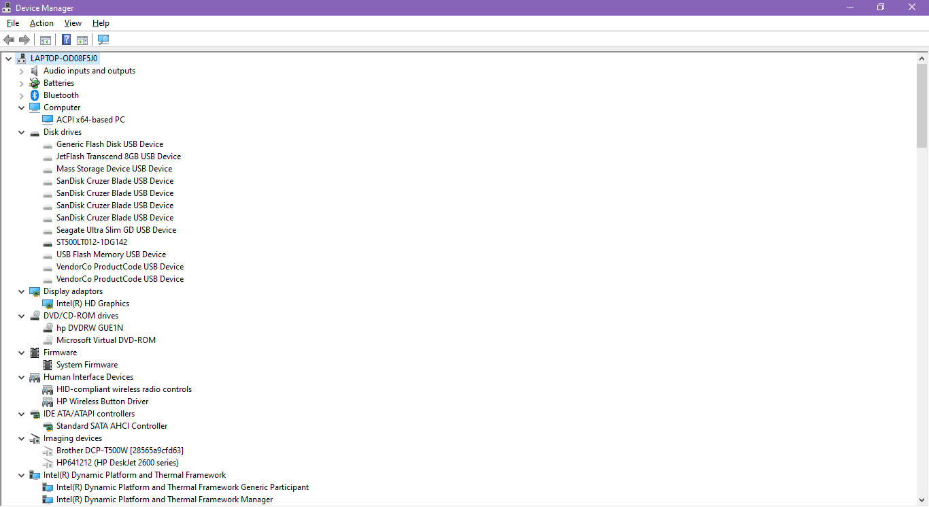The height and width of the screenshot is (507, 929).
Task: Select USB Flash Memory USB Device
Action: click(x=111, y=255)
